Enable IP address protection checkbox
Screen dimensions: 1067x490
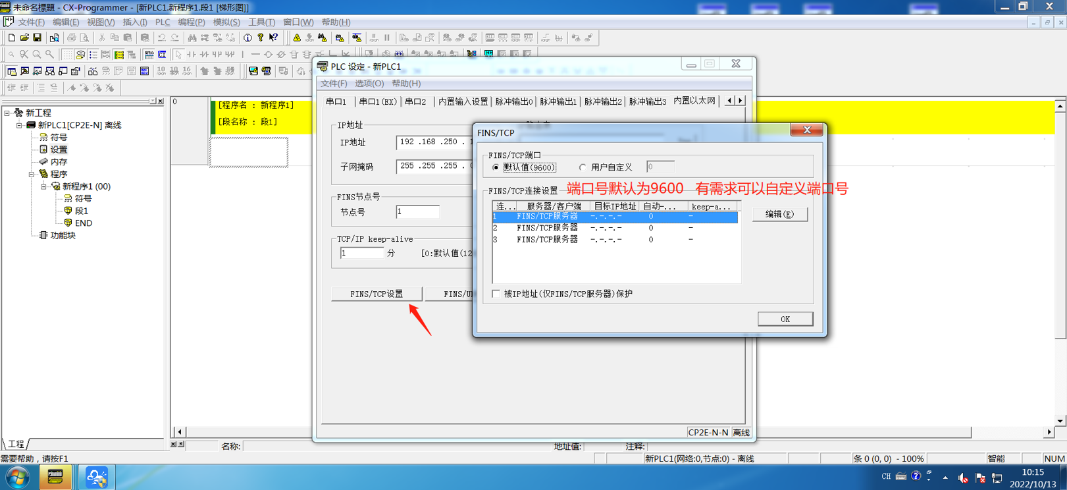[496, 294]
